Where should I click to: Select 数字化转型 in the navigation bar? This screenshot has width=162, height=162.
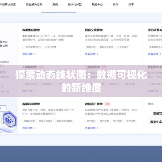coord(75,4)
